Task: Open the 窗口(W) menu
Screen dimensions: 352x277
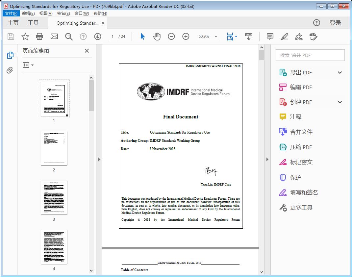Action: [x=82, y=13]
